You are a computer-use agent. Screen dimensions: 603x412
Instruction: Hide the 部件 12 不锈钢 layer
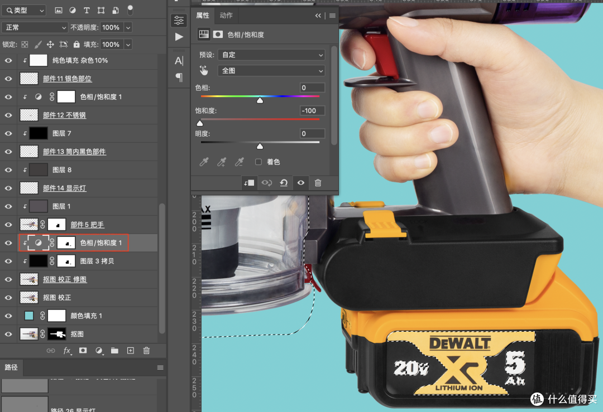[x=8, y=115]
